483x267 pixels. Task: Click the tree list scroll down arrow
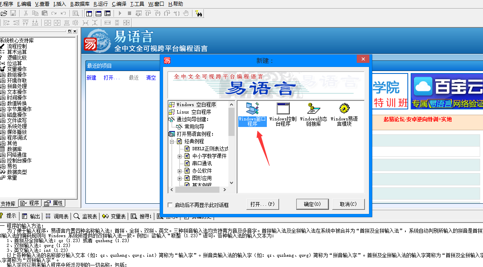[231, 183]
